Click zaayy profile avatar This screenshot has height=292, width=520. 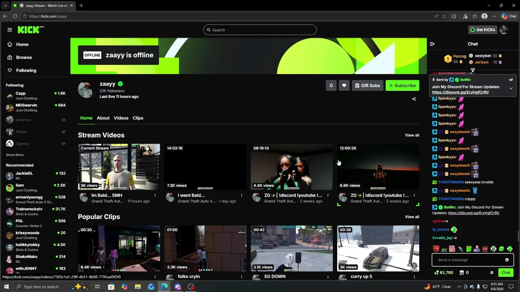86,90
